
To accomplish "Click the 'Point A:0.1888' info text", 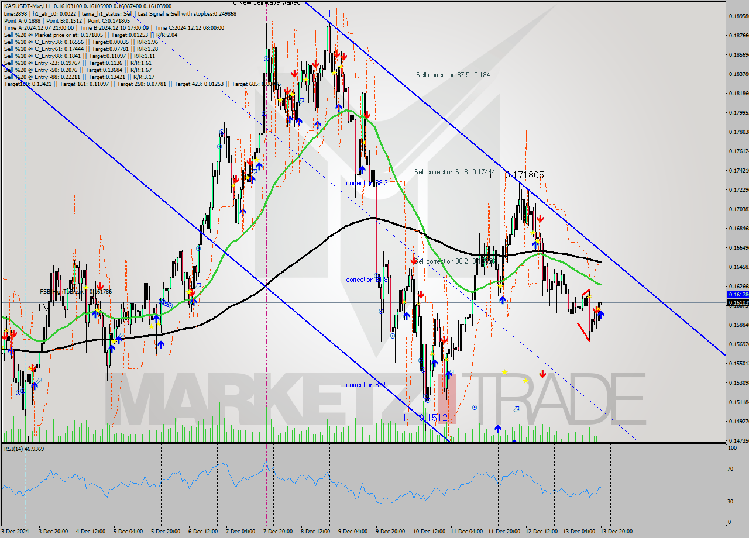I will pyautogui.click(x=22, y=20).
